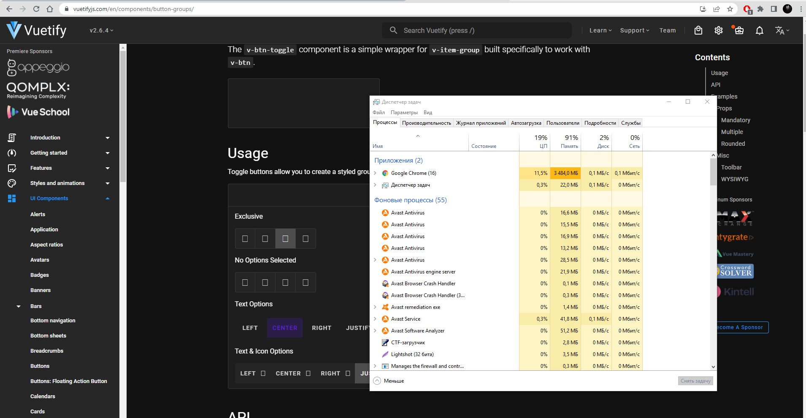Screen dimensions: 806x418
Task: Open Chrome profile avatar
Action: (787, 9)
